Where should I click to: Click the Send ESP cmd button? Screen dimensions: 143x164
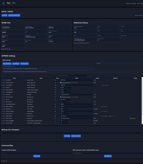(x=108, y=156)
